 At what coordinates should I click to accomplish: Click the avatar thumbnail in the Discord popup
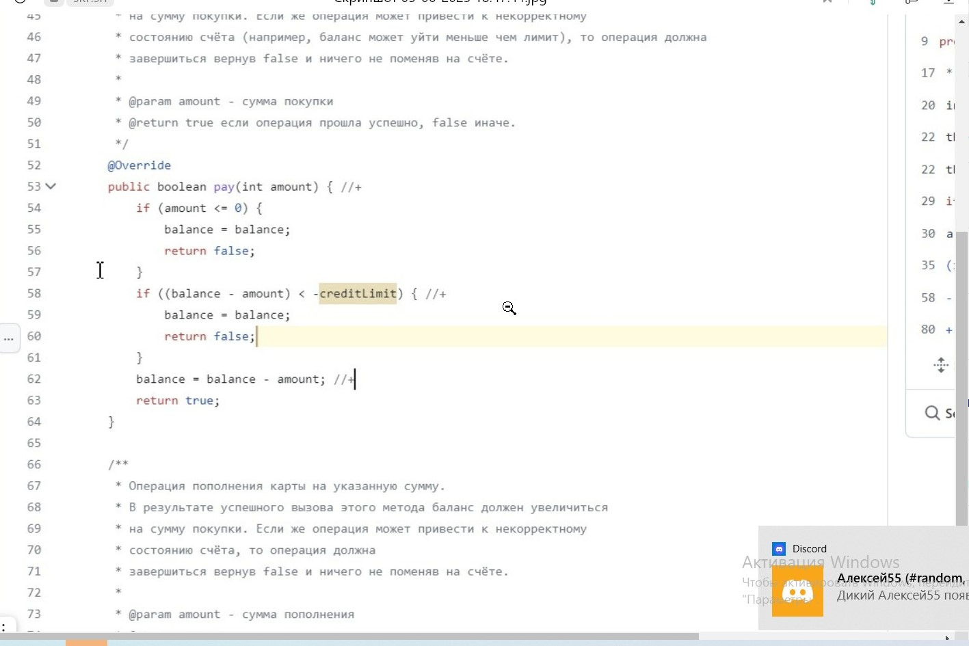click(797, 591)
